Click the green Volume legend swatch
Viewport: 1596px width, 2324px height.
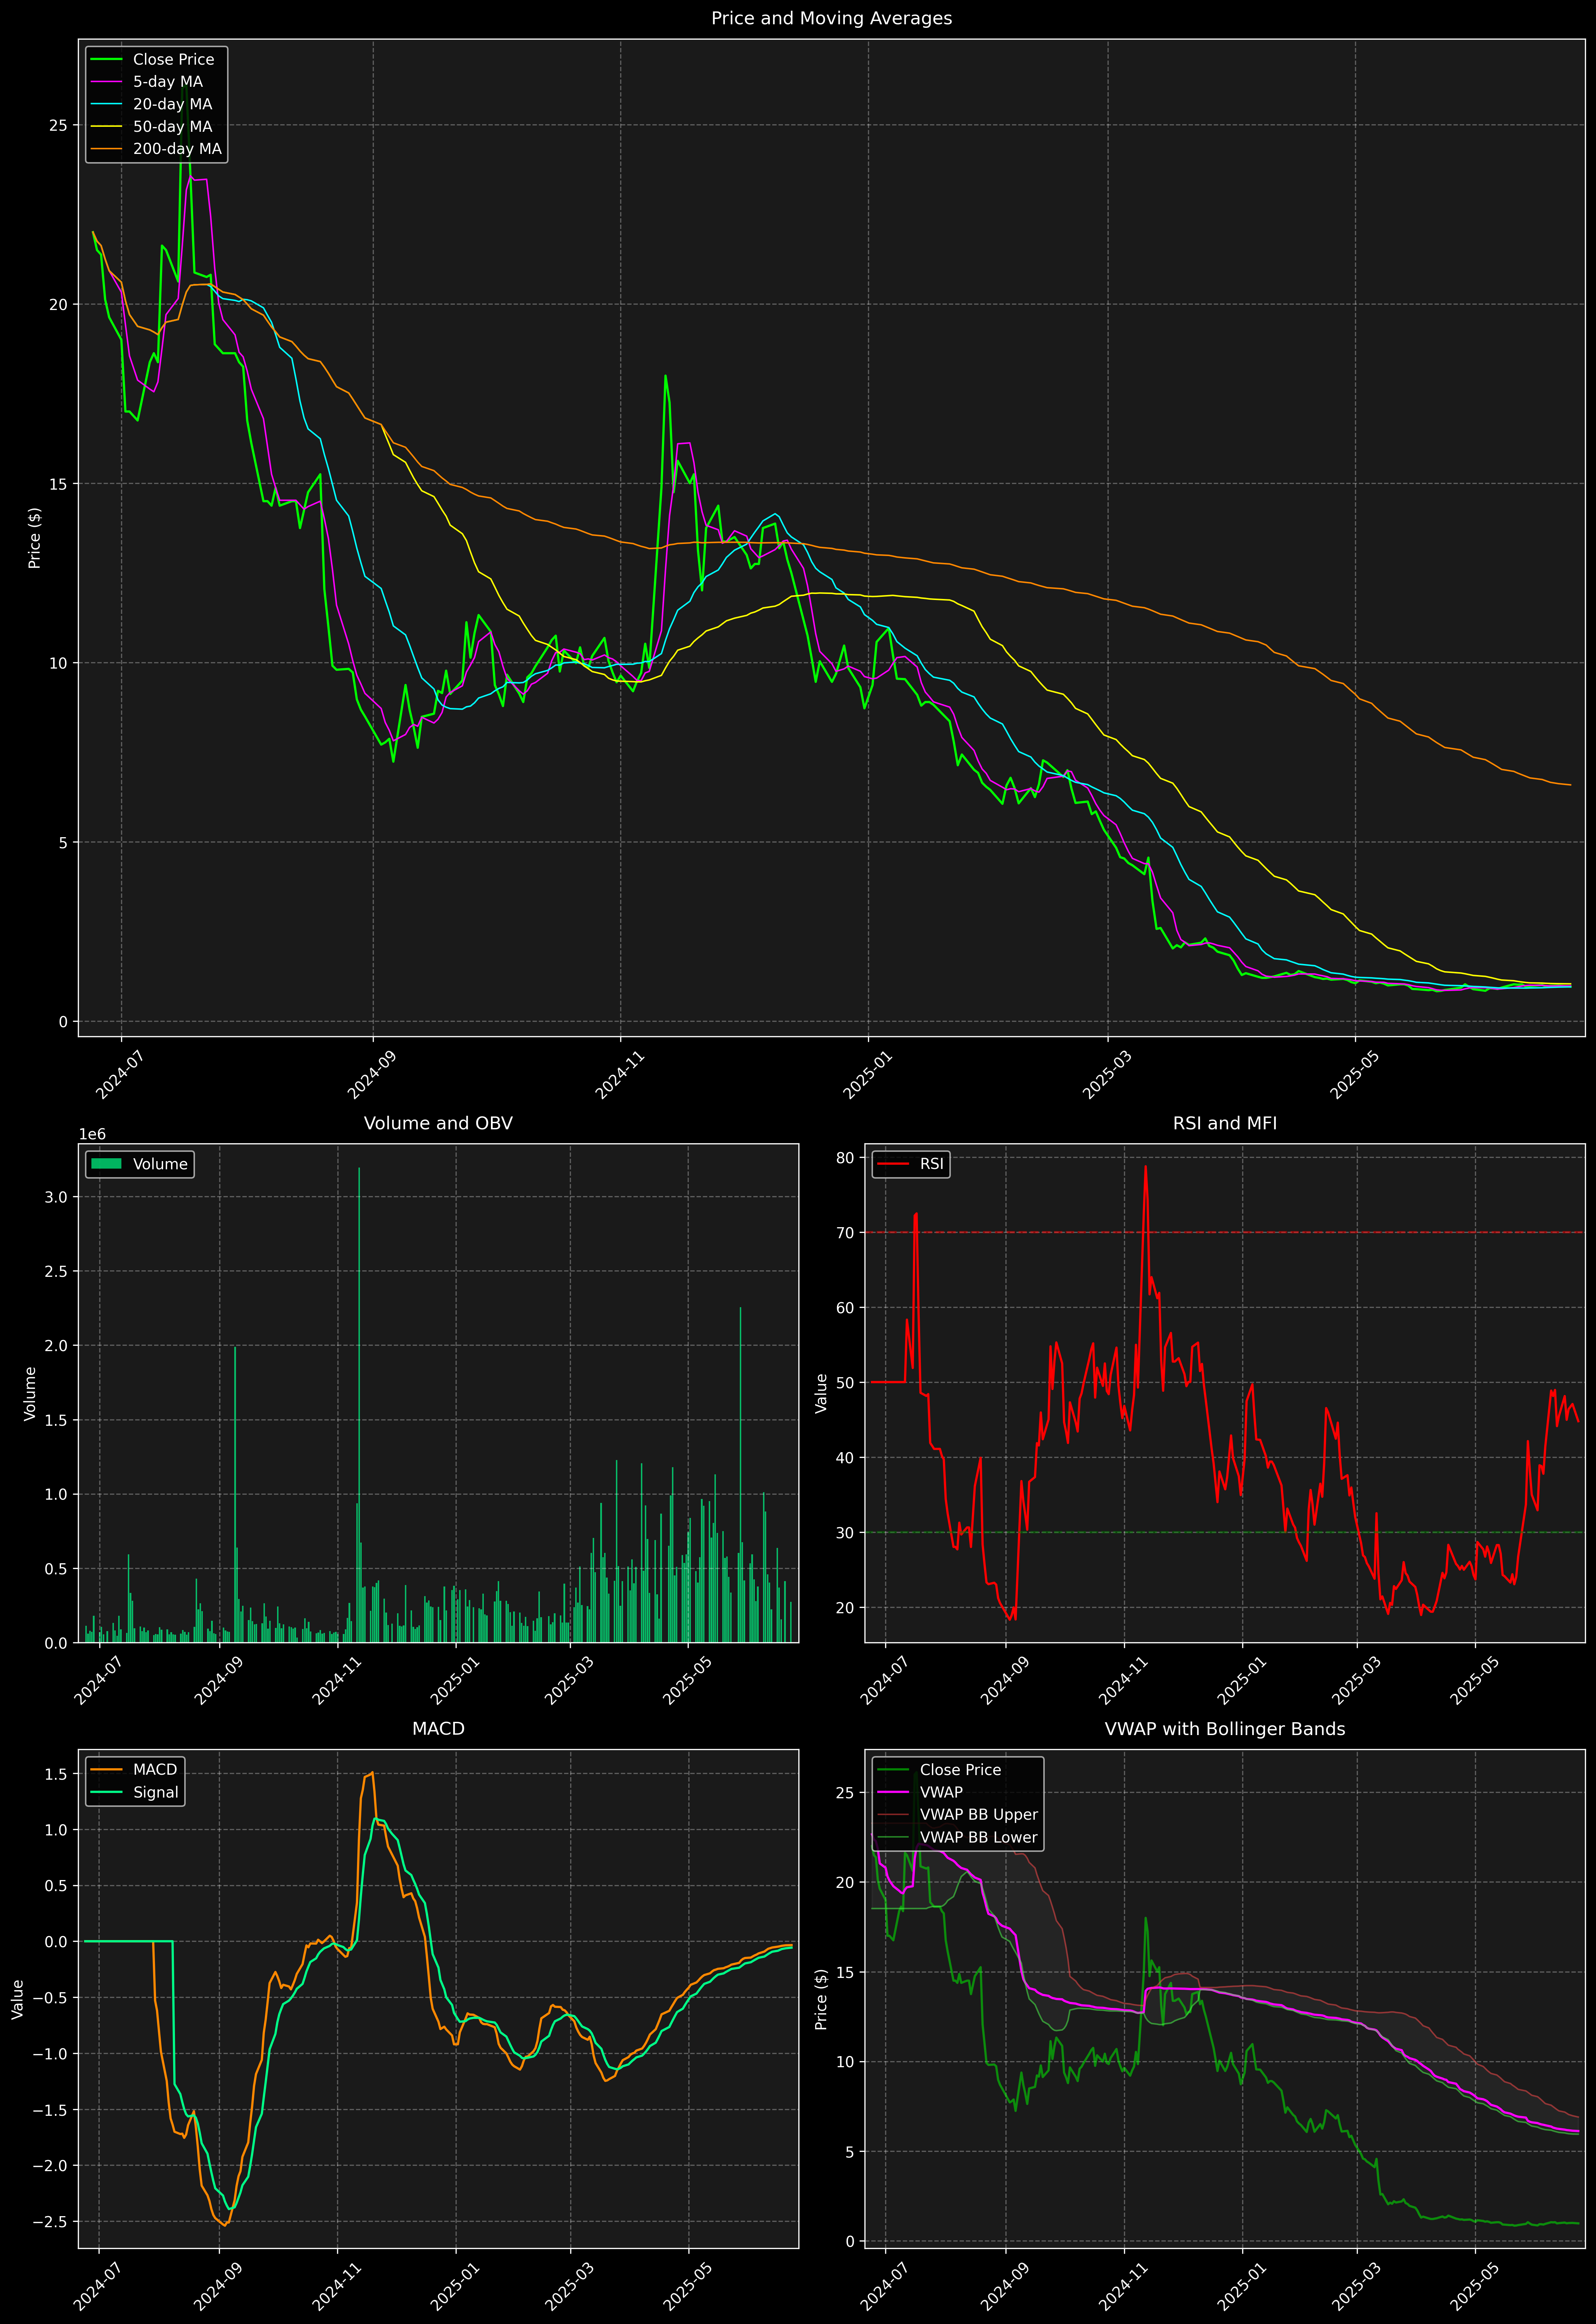tap(106, 1164)
